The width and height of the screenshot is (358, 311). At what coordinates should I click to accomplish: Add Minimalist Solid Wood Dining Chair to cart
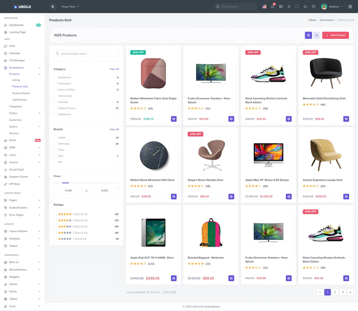coord(346,119)
